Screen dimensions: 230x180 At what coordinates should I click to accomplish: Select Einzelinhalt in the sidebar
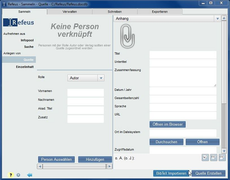click(x=25, y=67)
